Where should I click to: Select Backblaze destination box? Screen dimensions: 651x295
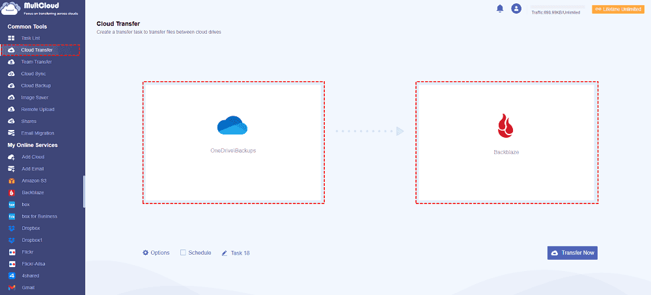pos(507,142)
